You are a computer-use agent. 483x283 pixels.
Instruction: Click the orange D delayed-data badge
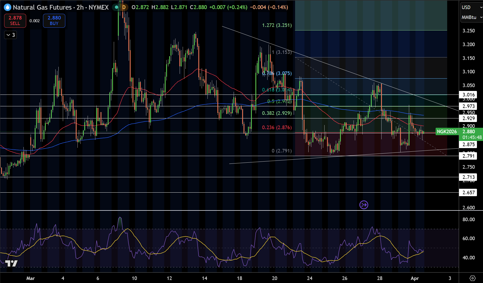(124, 7)
